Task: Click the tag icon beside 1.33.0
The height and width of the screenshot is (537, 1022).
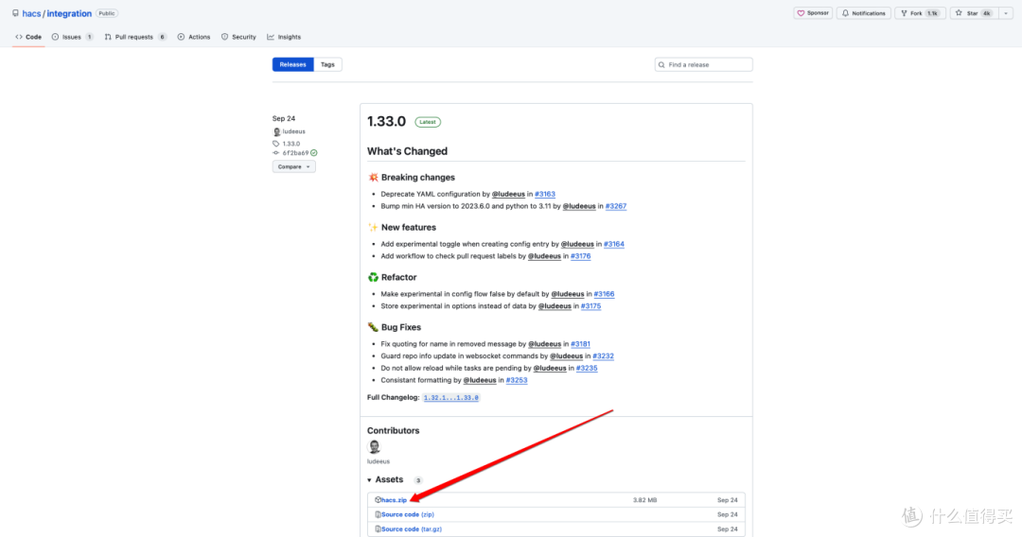Action: point(275,144)
